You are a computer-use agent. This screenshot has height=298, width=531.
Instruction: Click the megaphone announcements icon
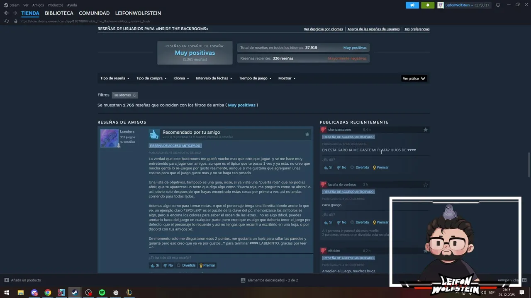pos(412,5)
